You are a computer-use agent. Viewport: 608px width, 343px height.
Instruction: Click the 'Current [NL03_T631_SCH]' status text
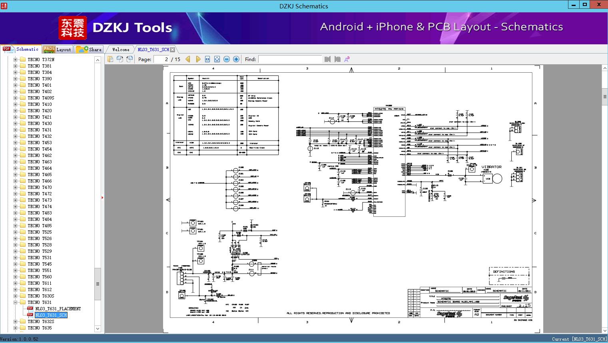(x=579, y=339)
